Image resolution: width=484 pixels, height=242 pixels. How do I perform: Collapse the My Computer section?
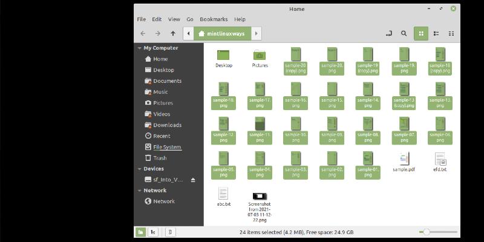140,48
